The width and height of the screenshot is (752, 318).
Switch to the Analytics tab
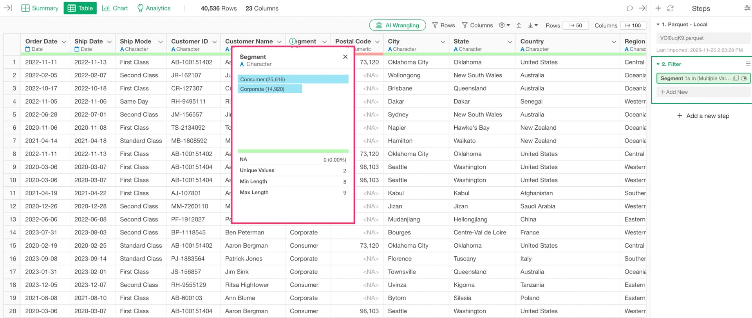click(x=154, y=8)
